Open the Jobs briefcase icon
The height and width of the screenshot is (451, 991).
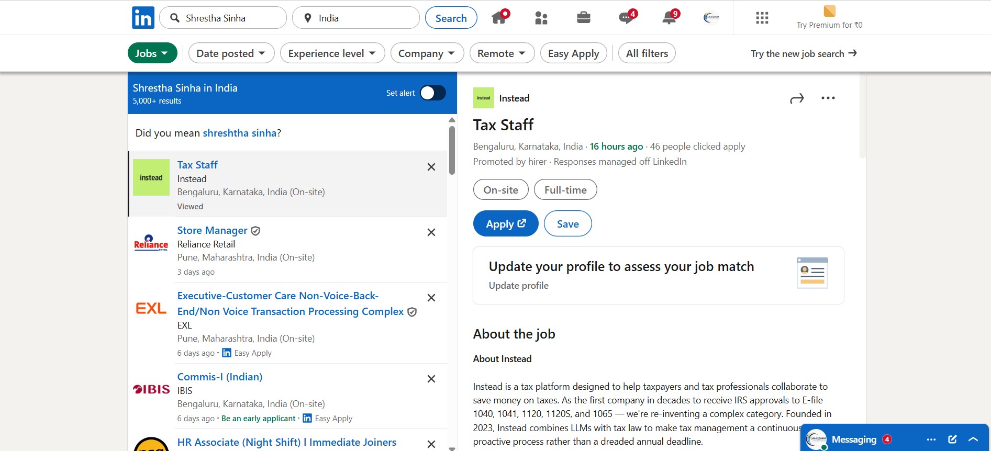click(x=584, y=18)
